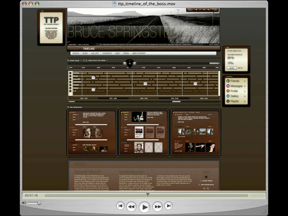Select the GALLERY submenu item

tap(95, 53)
